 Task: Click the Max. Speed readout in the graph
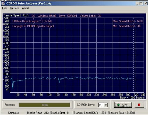pyautogui.click(x=128, y=21)
